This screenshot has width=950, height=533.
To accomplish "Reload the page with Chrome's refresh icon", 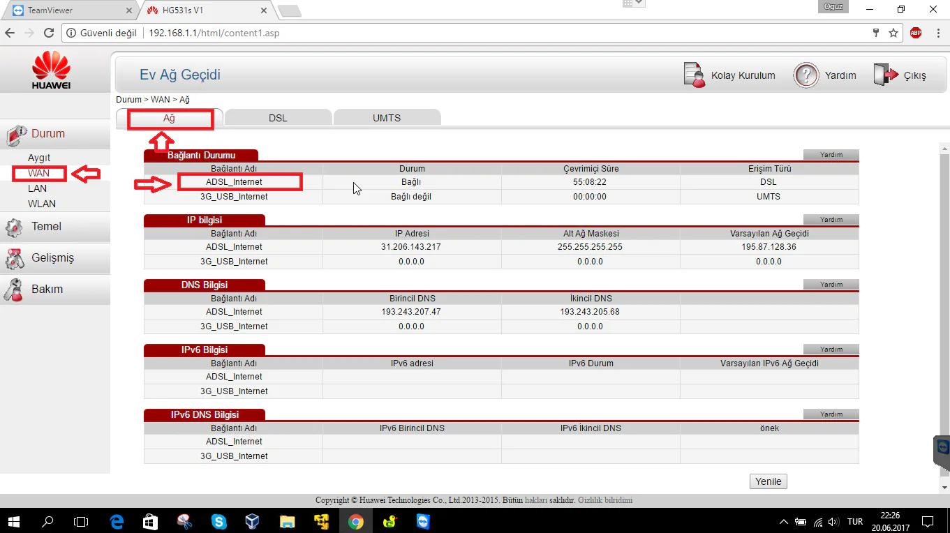I will [49, 33].
